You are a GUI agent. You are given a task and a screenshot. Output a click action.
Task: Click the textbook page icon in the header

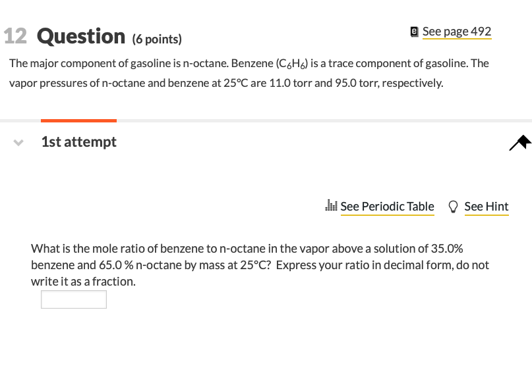(x=413, y=30)
